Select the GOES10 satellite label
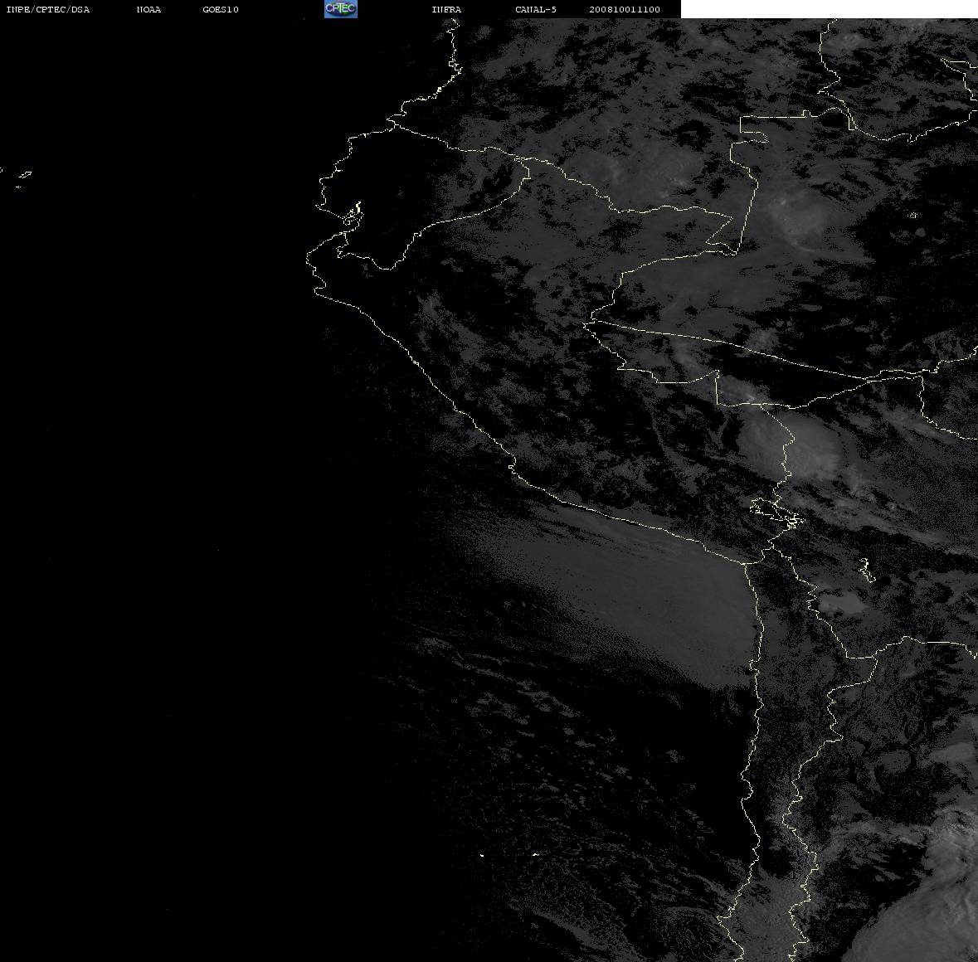This screenshot has height=962, width=978. [x=221, y=9]
